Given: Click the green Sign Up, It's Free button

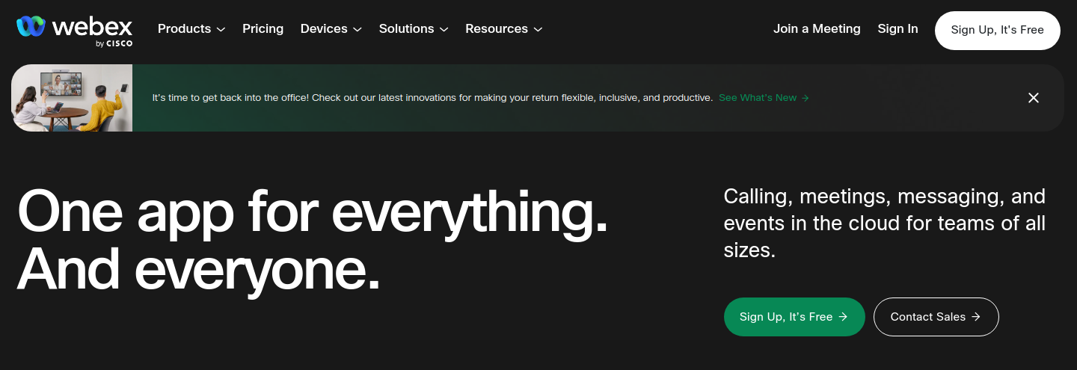Looking at the screenshot, I should pos(794,317).
